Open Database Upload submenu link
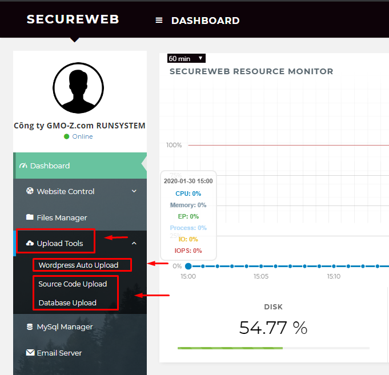 [67, 303]
